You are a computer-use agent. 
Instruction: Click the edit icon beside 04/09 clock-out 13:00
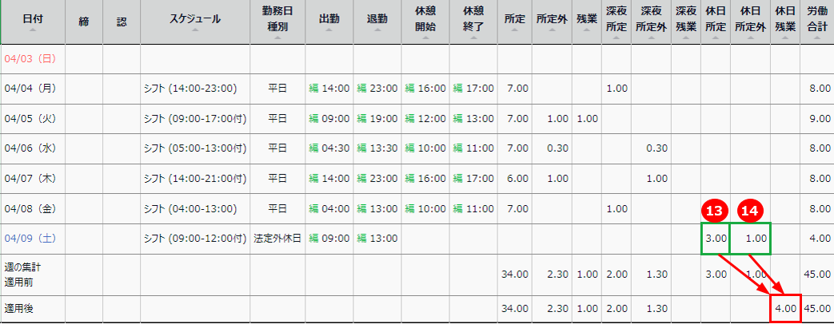[361, 239]
